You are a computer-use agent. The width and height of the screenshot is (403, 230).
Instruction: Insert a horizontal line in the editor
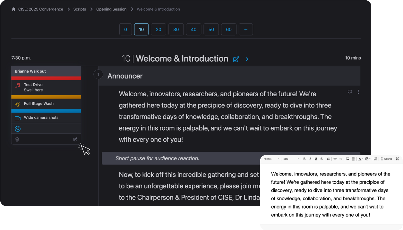[353, 159]
